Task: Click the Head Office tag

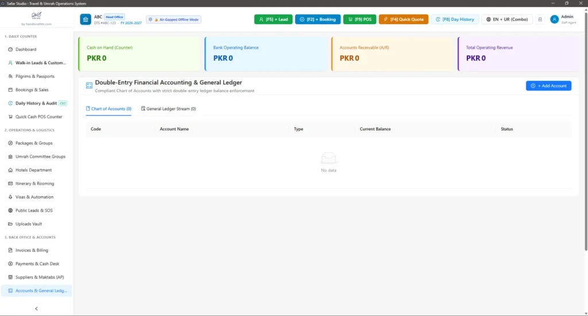Action: pos(114,17)
